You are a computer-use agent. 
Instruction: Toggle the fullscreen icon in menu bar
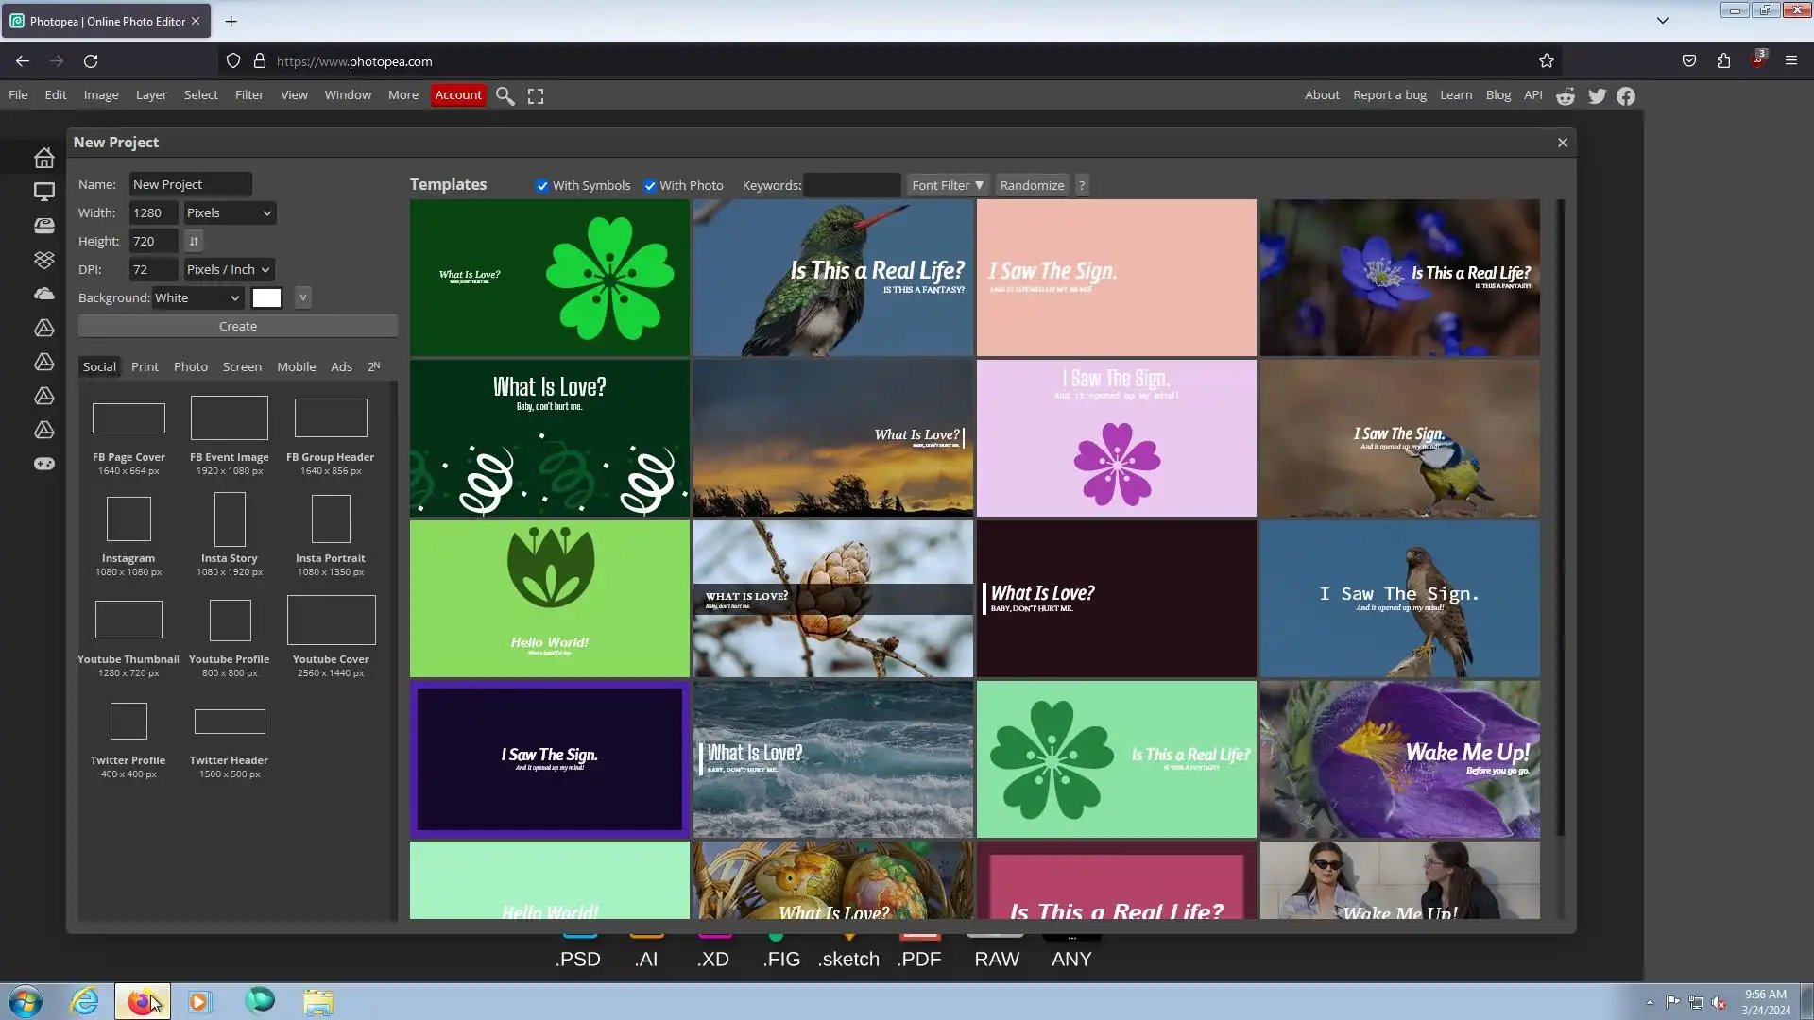click(x=536, y=95)
